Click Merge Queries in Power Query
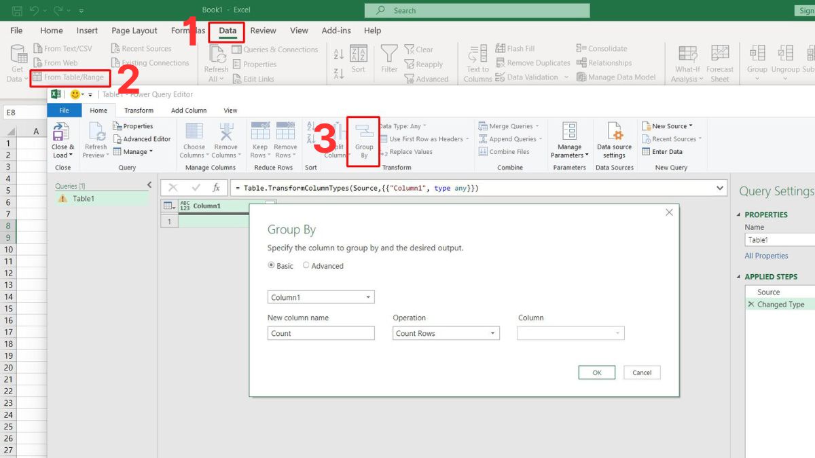The height and width of the screenshot is (458, 815). (509, 126)
